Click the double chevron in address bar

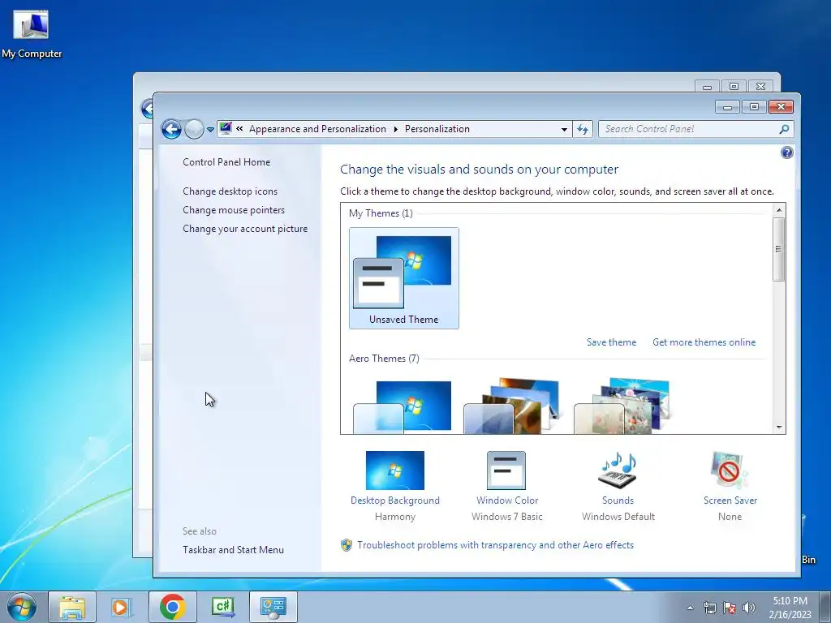click(x=239, y=129)
